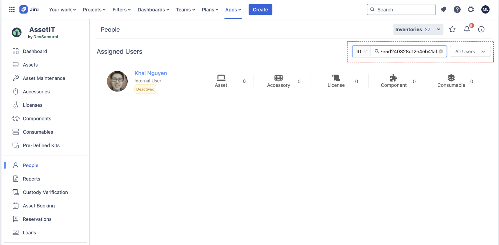Open the ML profile avatar
The height and width of the screenshot is (245, 499).
(485, 9)
